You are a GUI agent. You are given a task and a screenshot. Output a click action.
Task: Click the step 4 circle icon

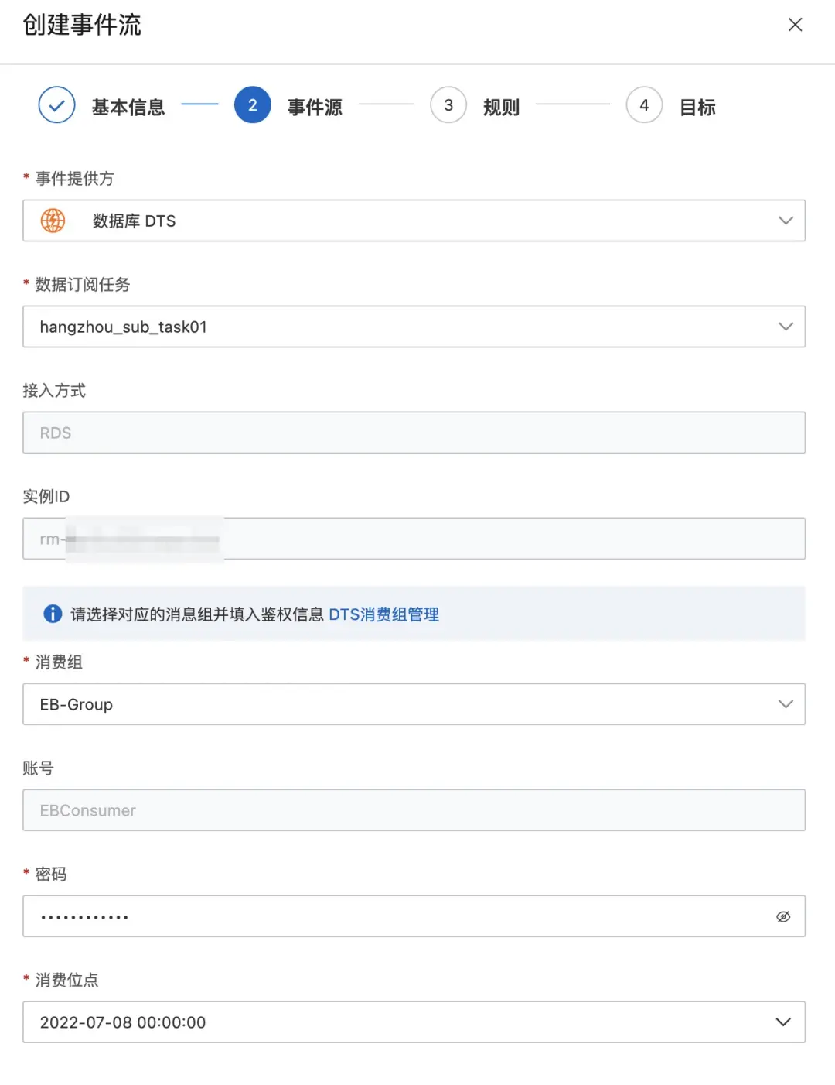(644, 106)
